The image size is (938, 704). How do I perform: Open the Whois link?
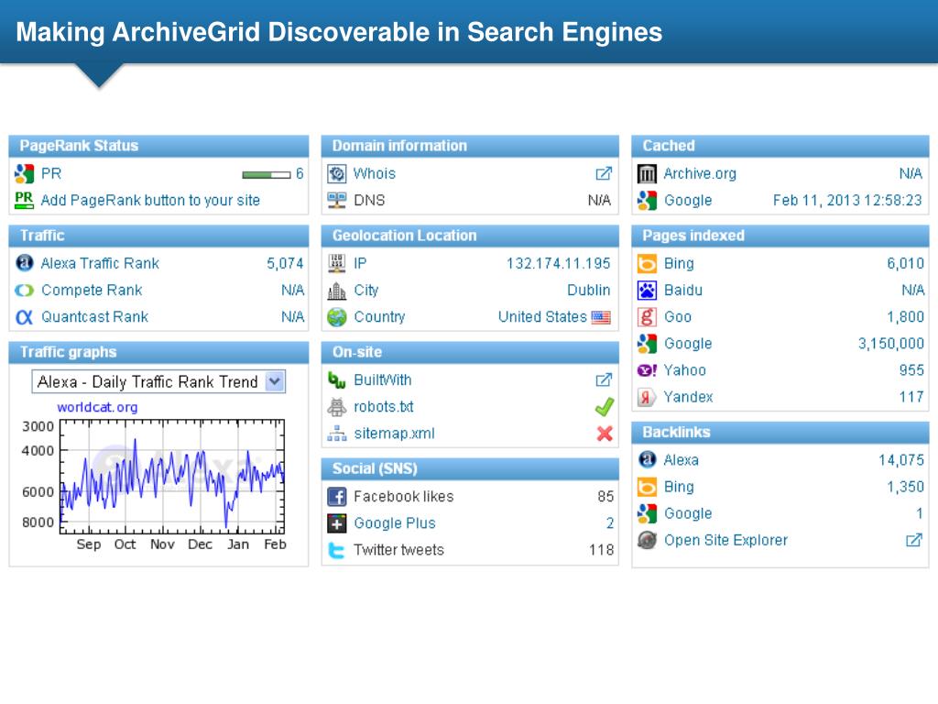tap(375, 173)
